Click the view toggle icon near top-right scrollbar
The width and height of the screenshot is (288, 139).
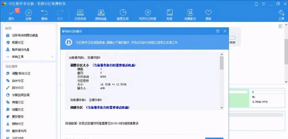[x=280, y=26]
